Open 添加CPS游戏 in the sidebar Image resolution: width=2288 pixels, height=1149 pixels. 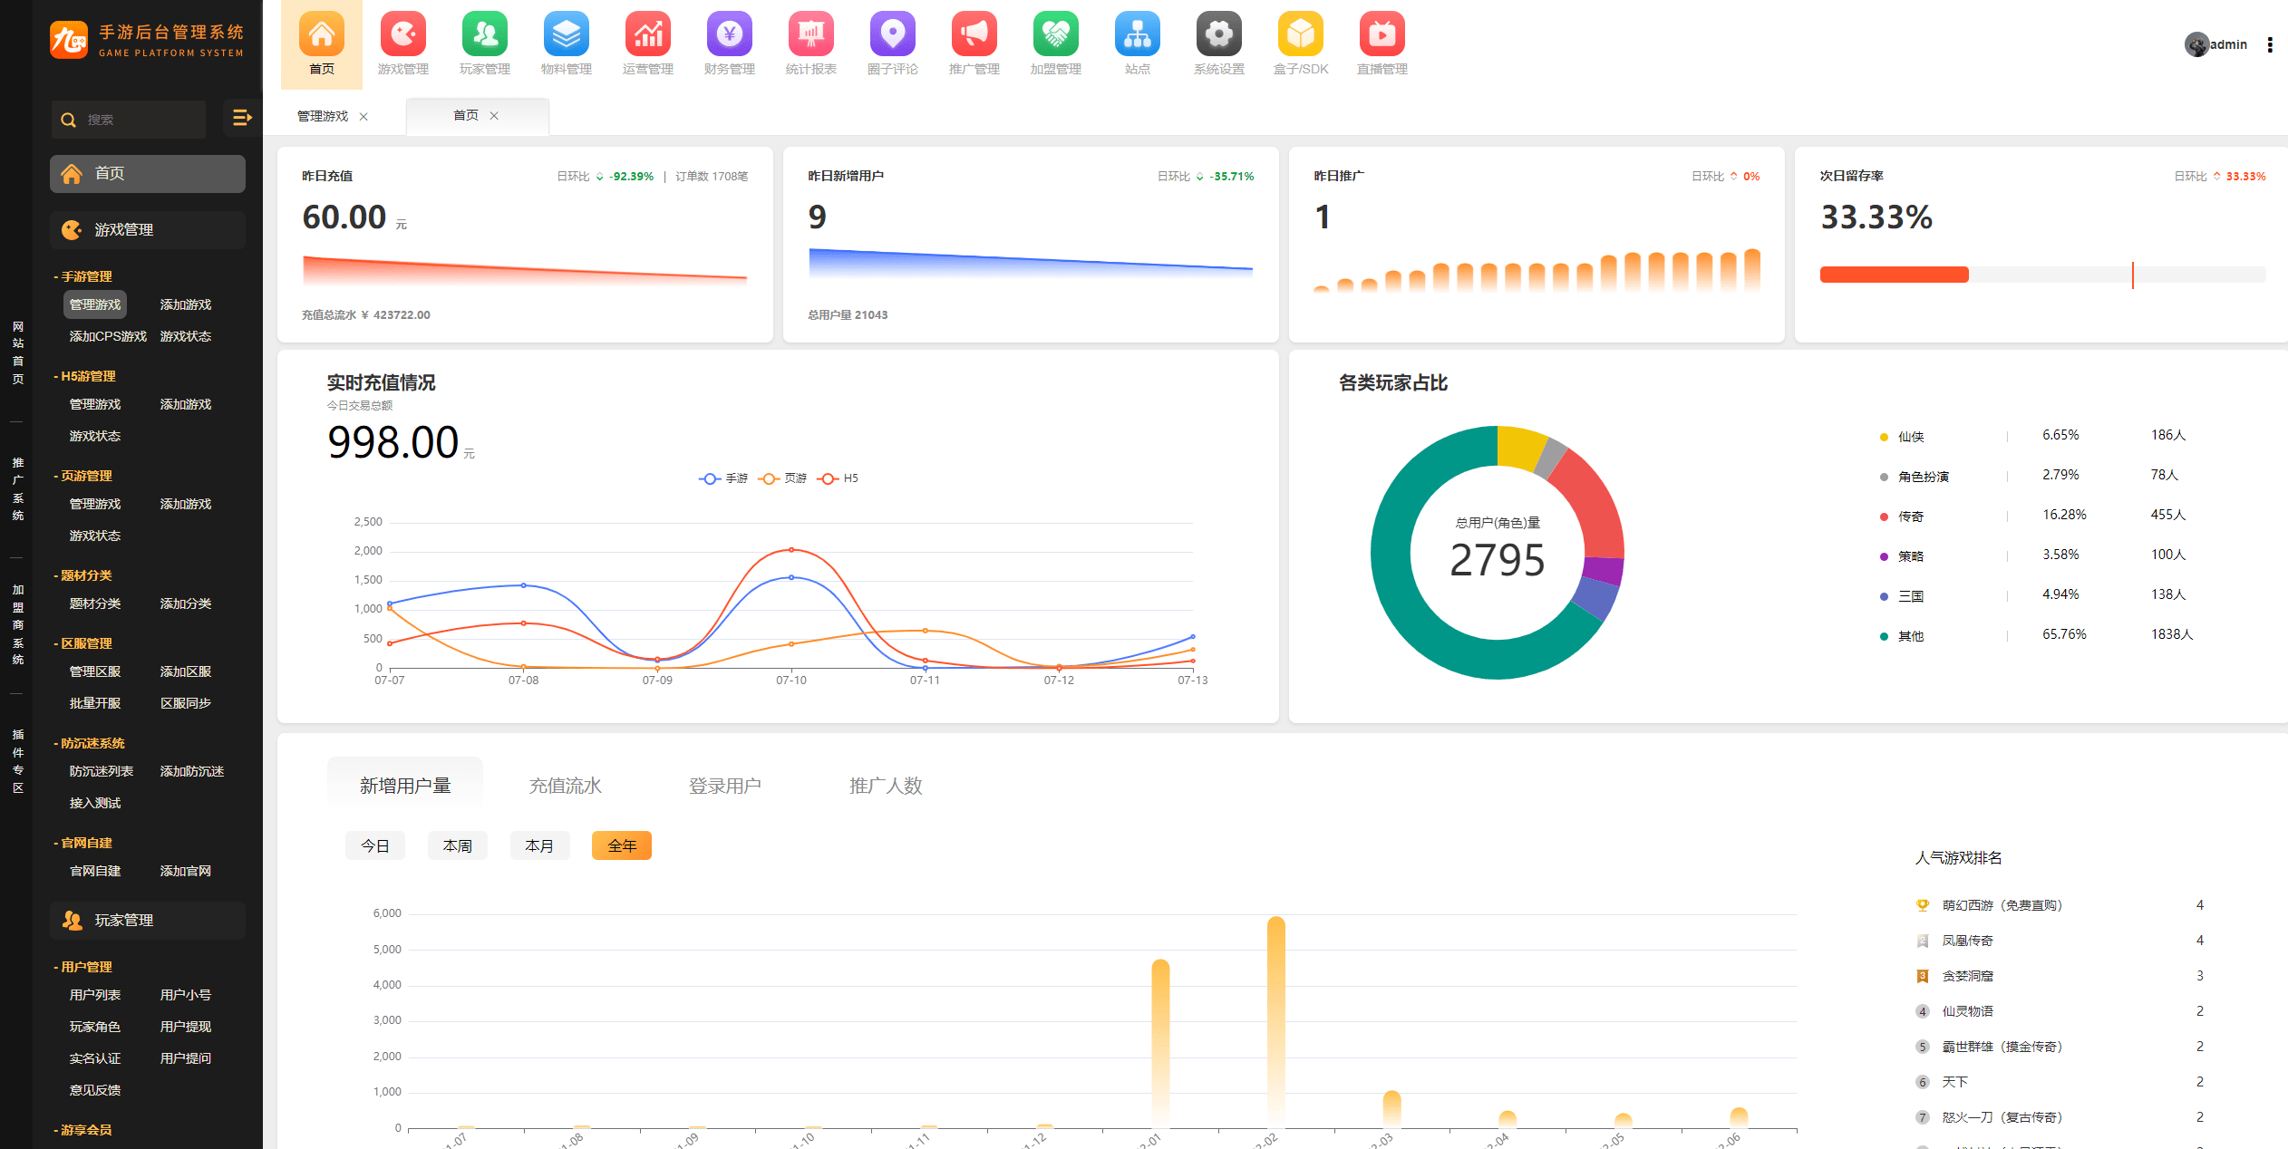(x=107, y=336)
